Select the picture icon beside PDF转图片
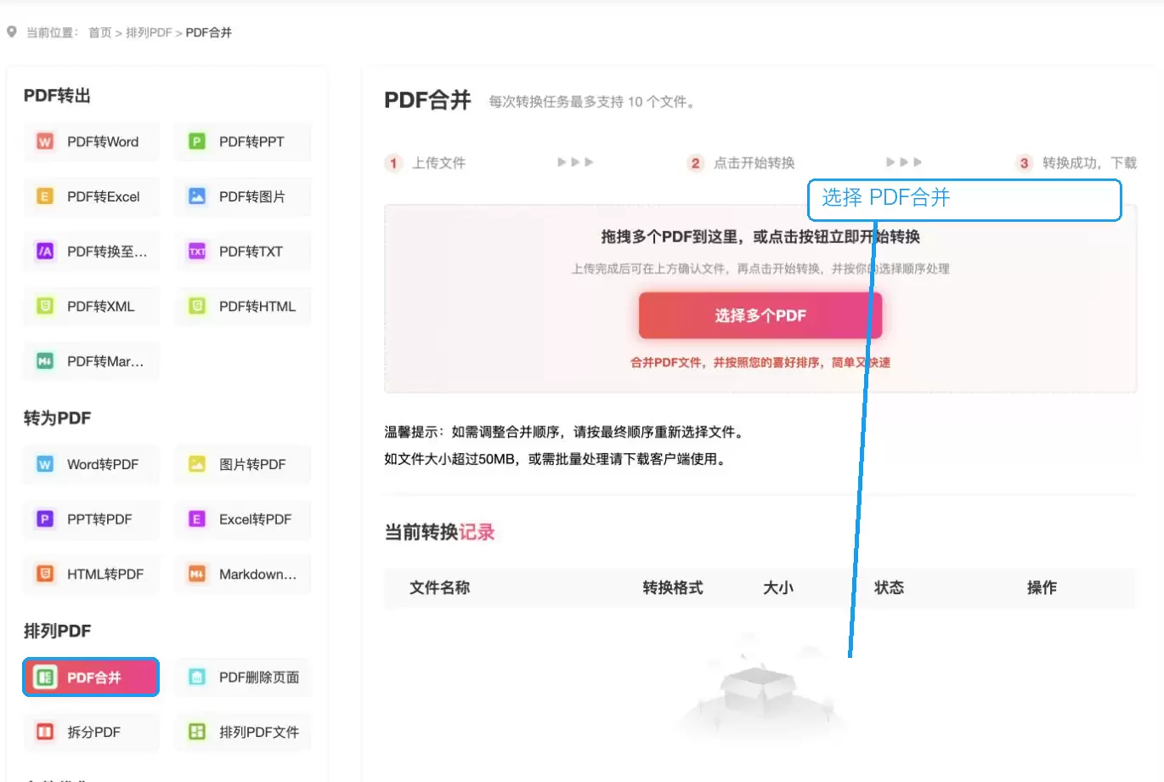The image size is (1164, 782). (x=197, y=196)
